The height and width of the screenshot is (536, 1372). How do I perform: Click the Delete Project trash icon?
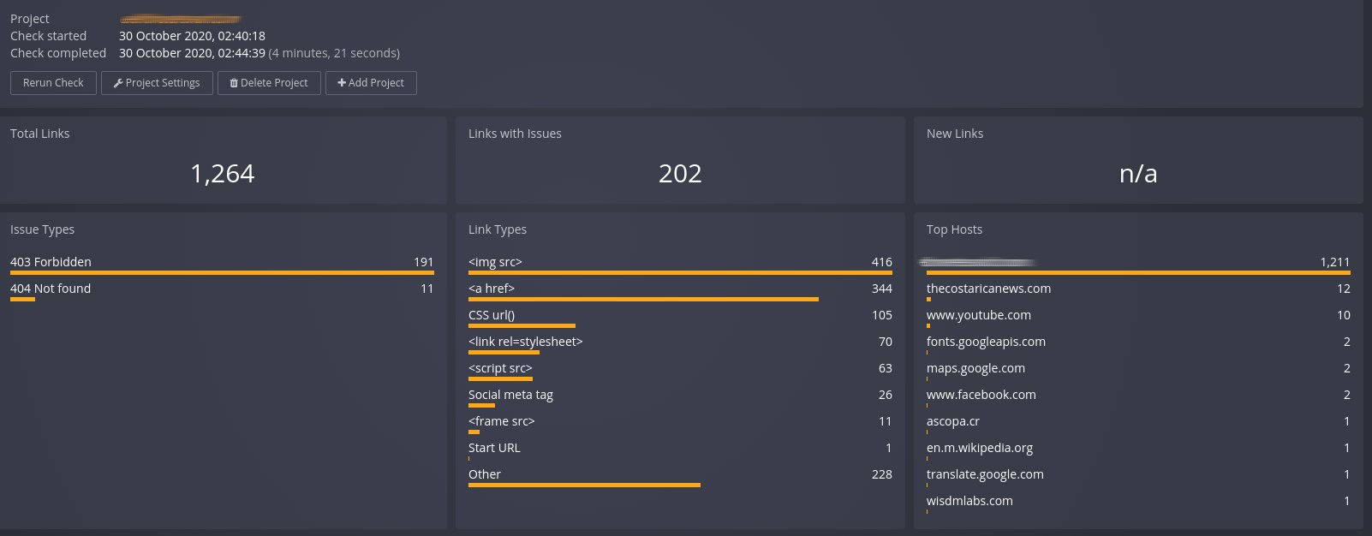234,83
